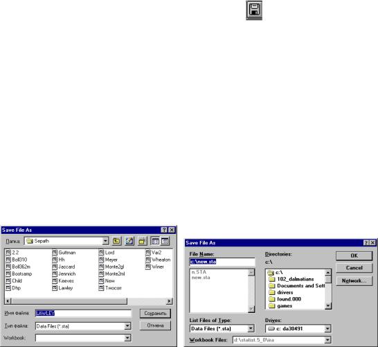The image size is (378, 347).
Task: Switch to details view in left dialog
Action: [165, 241]
